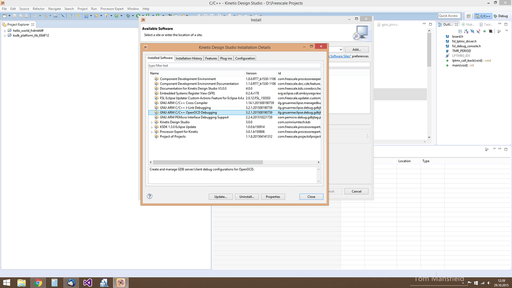Focus the type filter text field
This screenshot has height=288, width=512.
234,66
